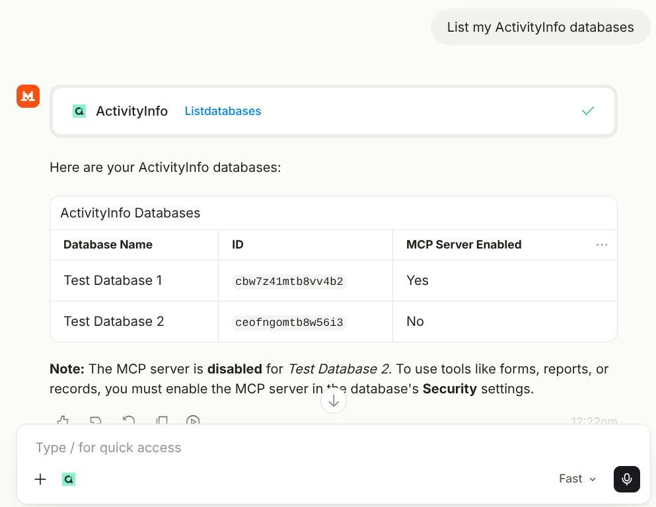Click the italic 'Test Database 2' in note
The height and width of the screenshot is (507, 656).
(x=338, y=369)
